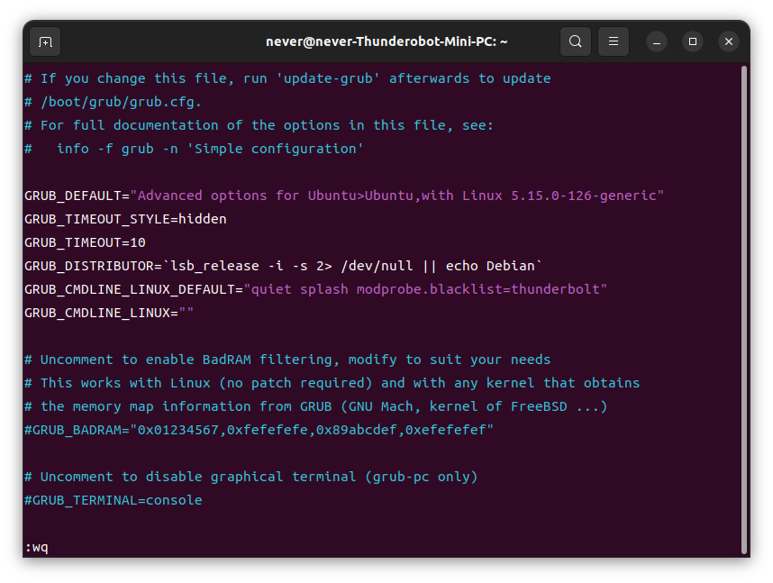Viewport: 773px width, 583px height.
Task: Close the terminal window
Action: point(728,42)
